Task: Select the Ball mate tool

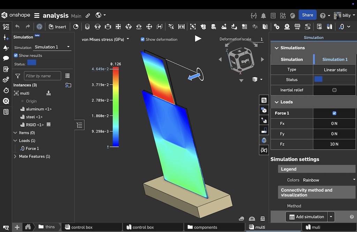Action: [x=149, y=27]
